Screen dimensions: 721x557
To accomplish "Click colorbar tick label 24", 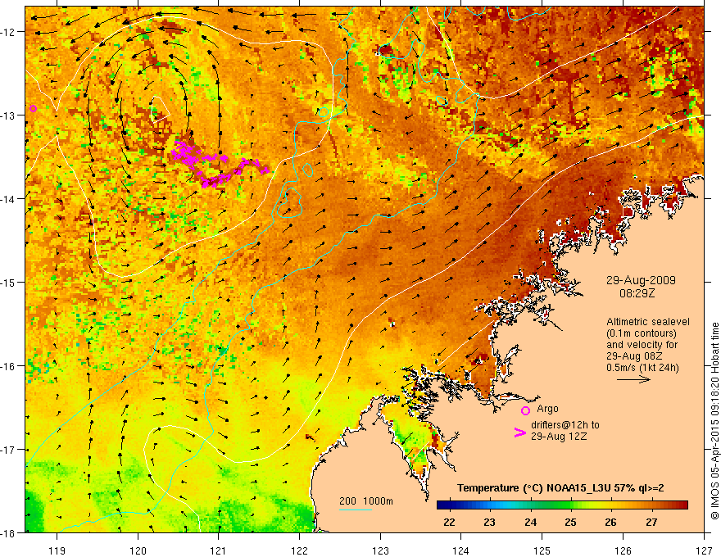I will point(530,522).
